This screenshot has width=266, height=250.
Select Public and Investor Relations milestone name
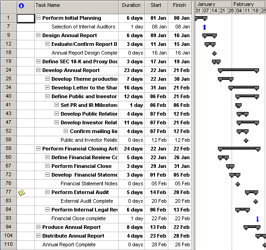pyautogui.click(x=89, y=140)
